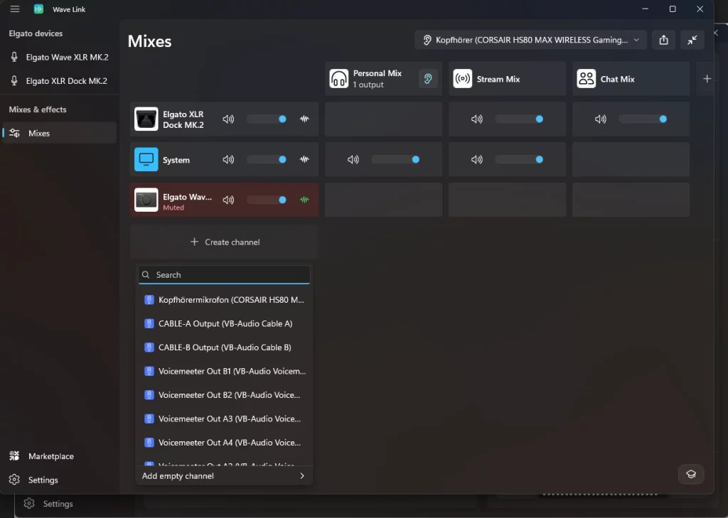Select CABLE-A Output from channel list

[x=224, y=323]
